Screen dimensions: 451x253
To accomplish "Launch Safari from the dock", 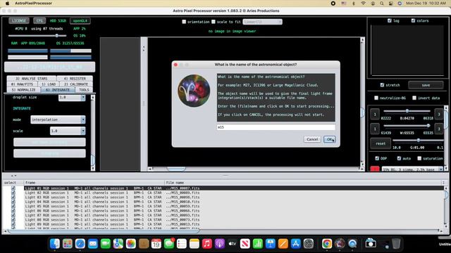I will click(80, 244).
